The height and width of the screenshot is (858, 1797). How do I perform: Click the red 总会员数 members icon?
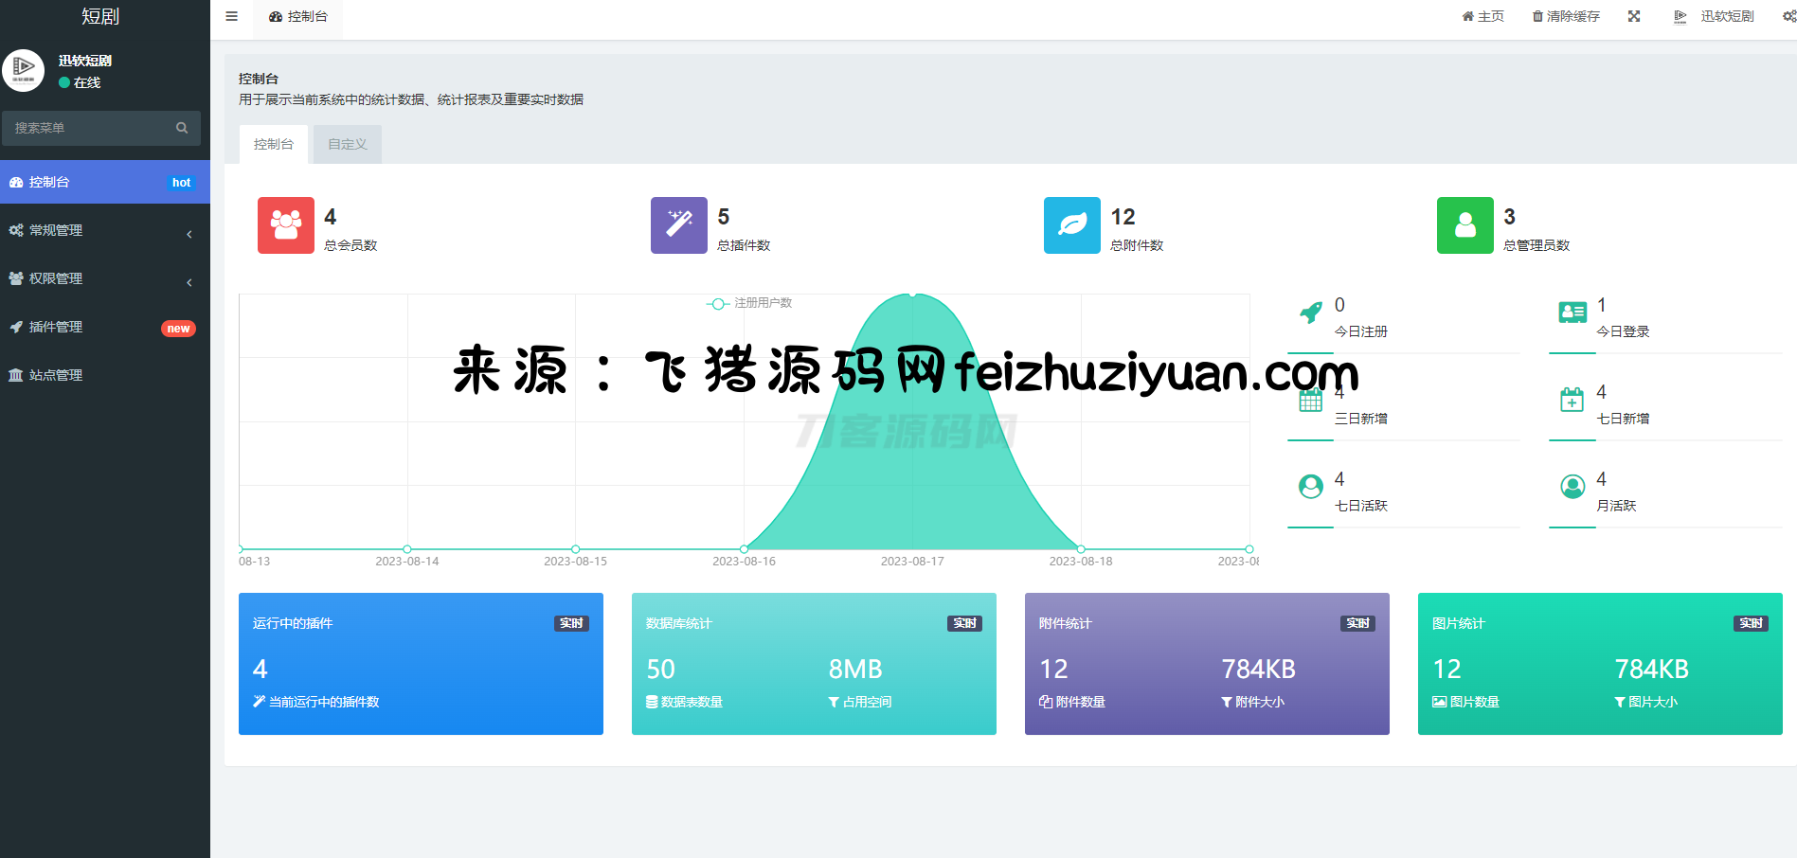(285, 225)
